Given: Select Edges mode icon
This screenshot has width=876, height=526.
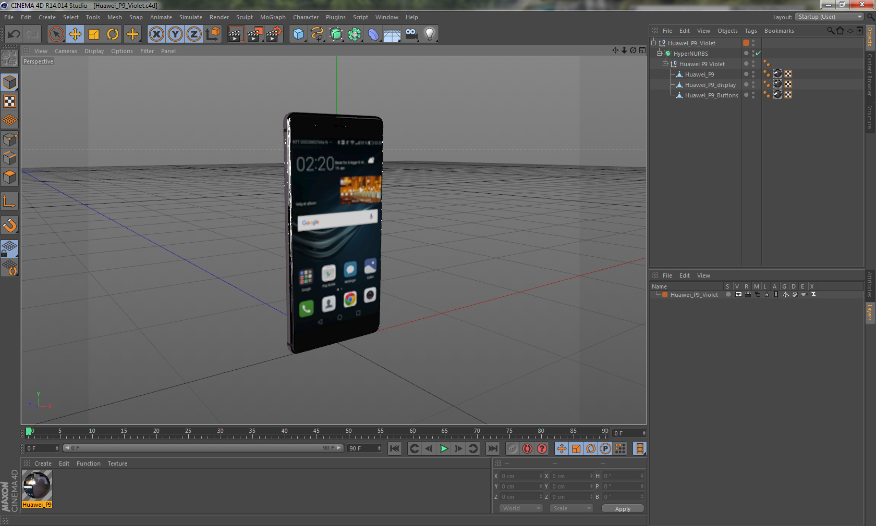Looking at the screenshot, I should tap(9, 158).
